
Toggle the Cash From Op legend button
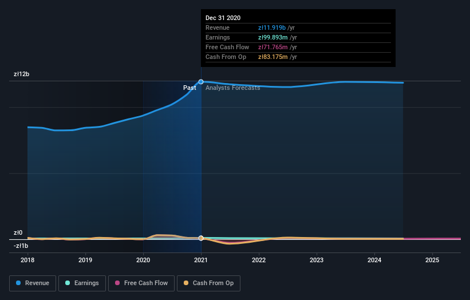[208, 283]
